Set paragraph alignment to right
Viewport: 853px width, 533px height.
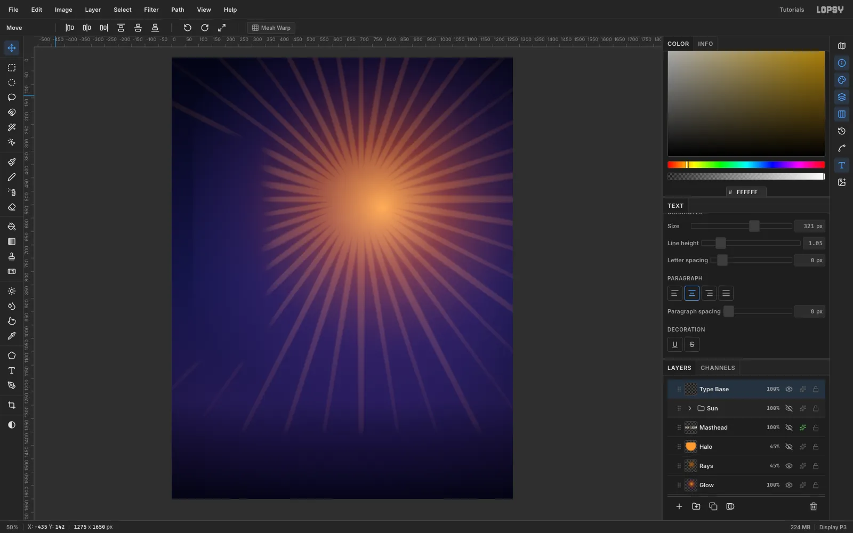pos(709,293)
